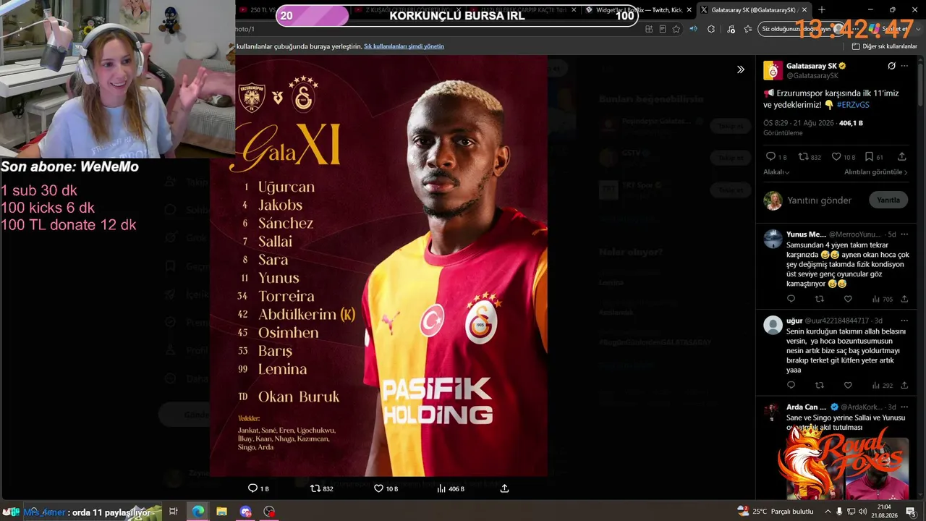The height and width of the screenshot is (521, 926).
Task: Click the Yanıtla reply button
Action: (x=888, y=200)
